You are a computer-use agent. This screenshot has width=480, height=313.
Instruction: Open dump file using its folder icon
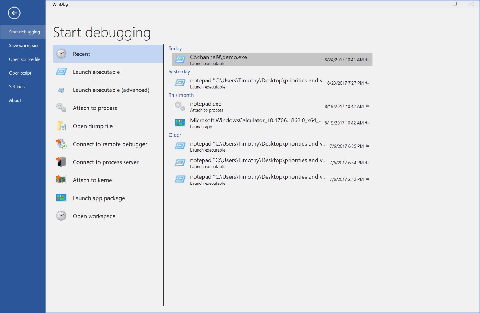click(61, 126)
